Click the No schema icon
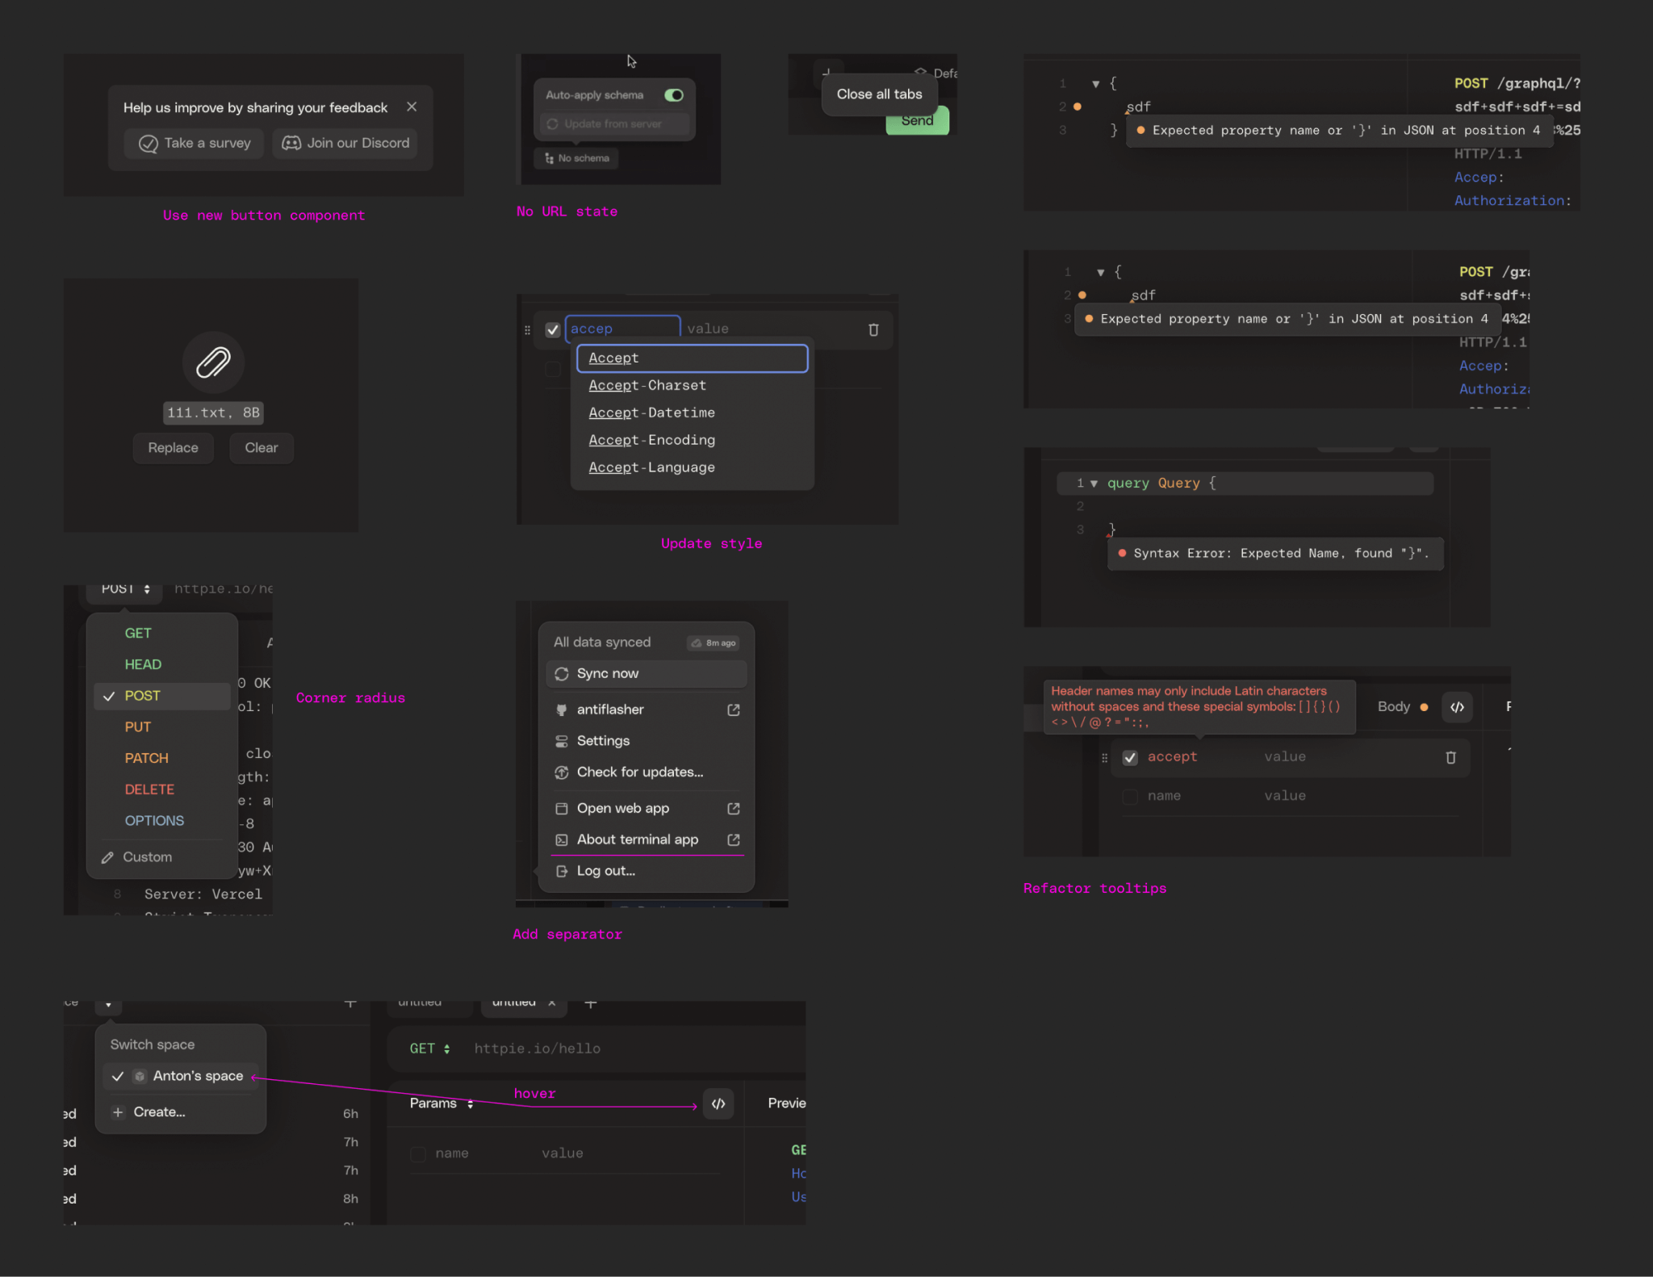 (550, 158)
